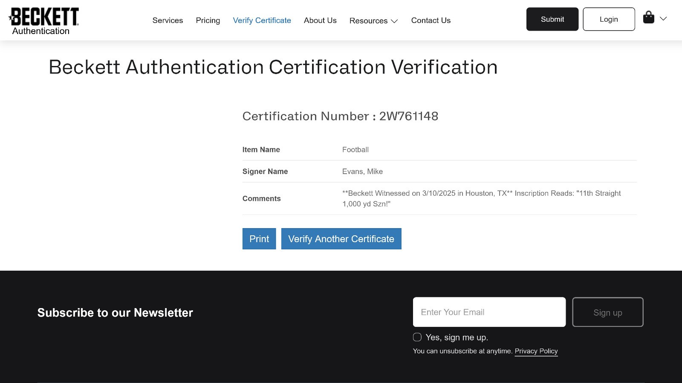Open the Resources menu label
The width and height of the screenshot is (682, 383).
point(368,21)
